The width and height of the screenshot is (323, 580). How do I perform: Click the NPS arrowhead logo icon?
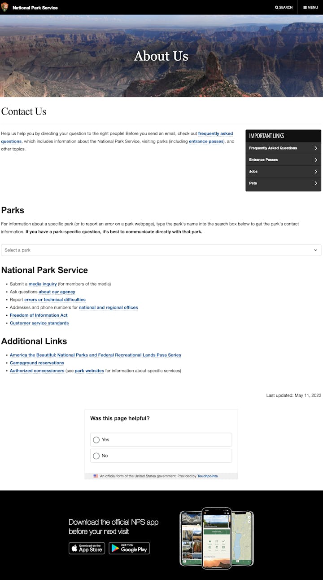tap(5, 7)
